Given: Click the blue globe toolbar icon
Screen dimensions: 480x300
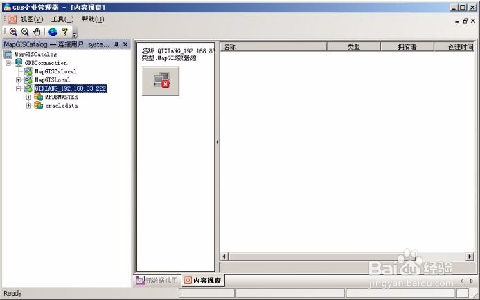Looking at the screenshot, I should click(x=53, y=32).
